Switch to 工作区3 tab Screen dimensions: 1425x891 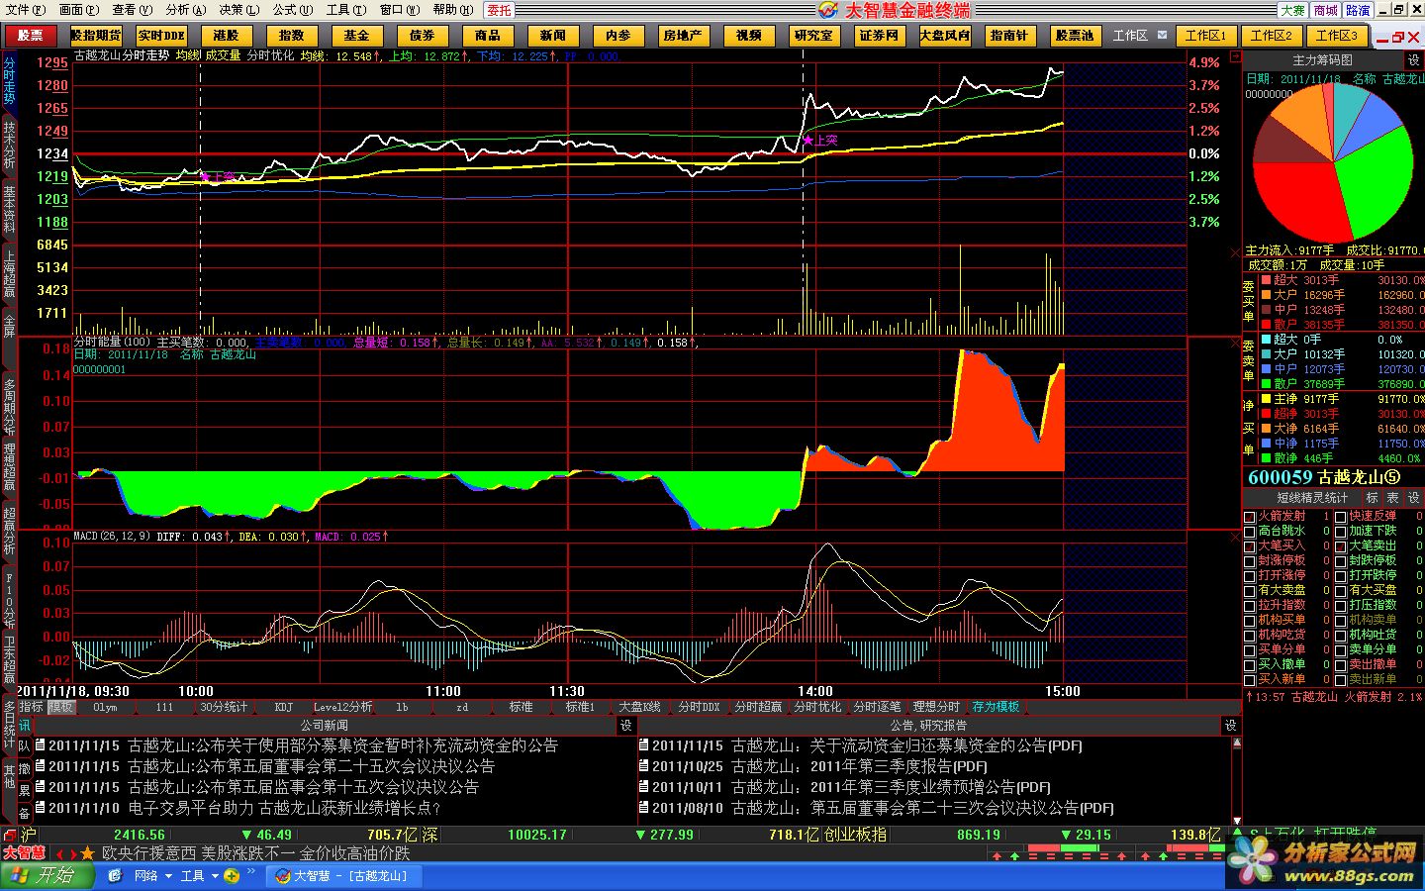(x=1337, y=36)
